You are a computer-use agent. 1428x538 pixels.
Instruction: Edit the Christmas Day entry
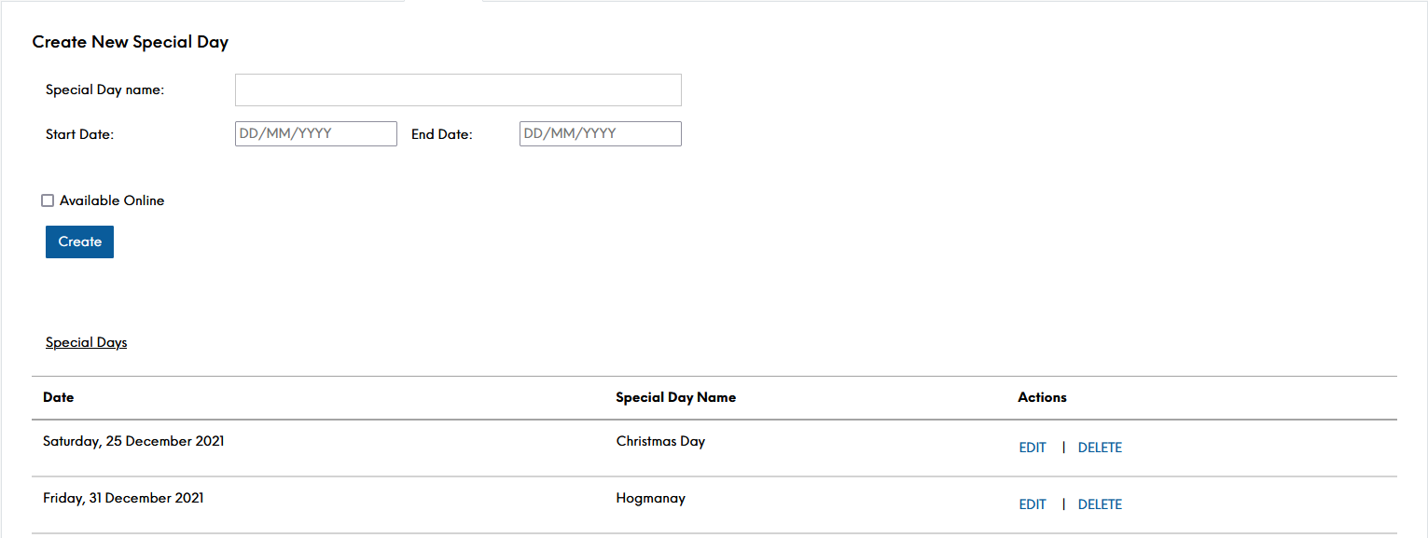pyautogui.click(x=1033, y=448)
